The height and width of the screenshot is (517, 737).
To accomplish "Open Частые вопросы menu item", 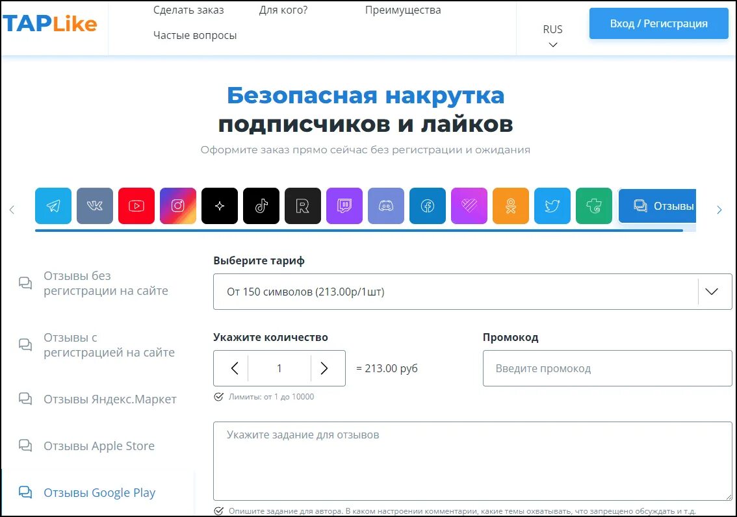I will [195, 35].
